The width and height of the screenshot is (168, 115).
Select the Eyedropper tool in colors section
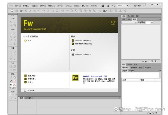[x=11, y=77]
